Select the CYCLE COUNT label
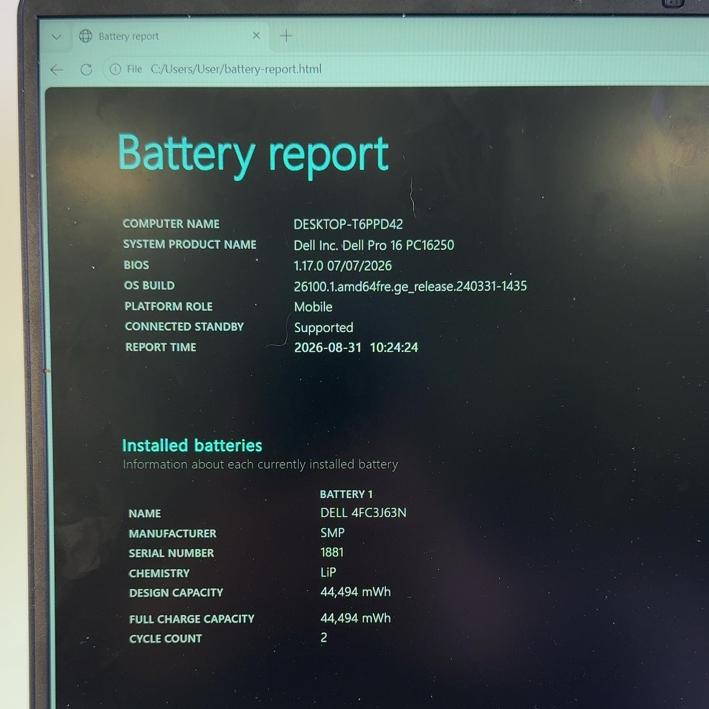Image resolution: width=709 pixels, height=709 pixels. (x=166, y=639)
